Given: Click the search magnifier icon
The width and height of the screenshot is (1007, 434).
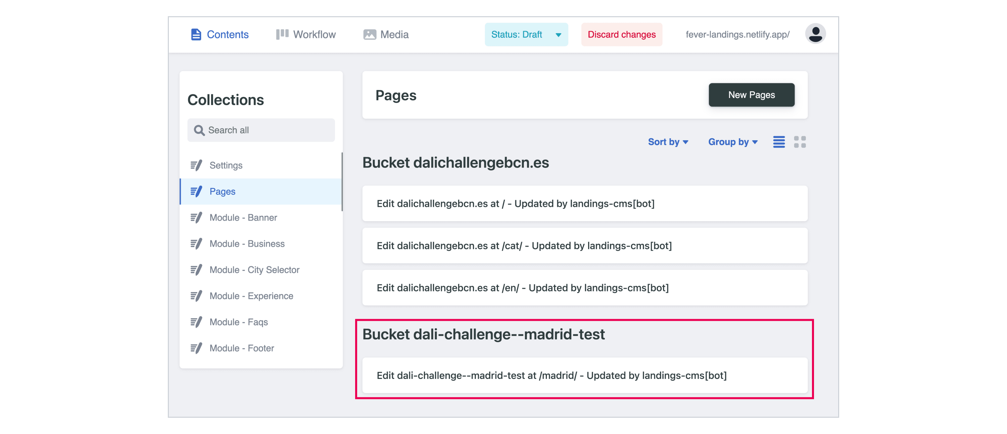Looking at the screenshot, I should tap(199, 130).
